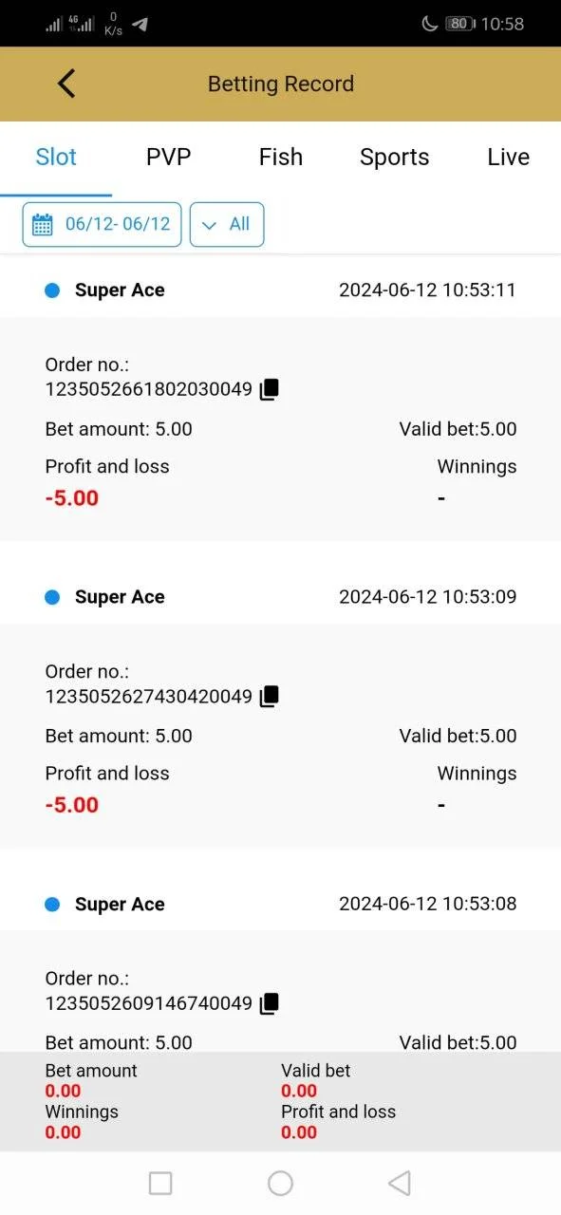
Task: Open the 06/12- 06/12 date range picker
Action: point(102,224)
